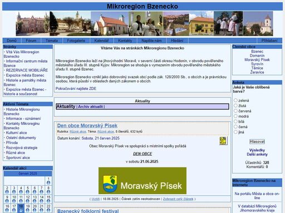Open highlighted day 18 event icon
The image size is (285, 213).
coord(21,210)
